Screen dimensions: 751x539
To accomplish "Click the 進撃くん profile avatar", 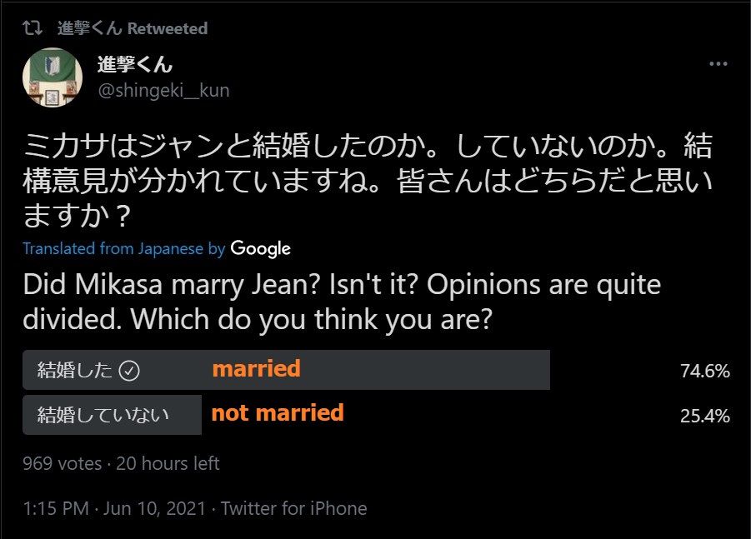I will coord(52,77).
